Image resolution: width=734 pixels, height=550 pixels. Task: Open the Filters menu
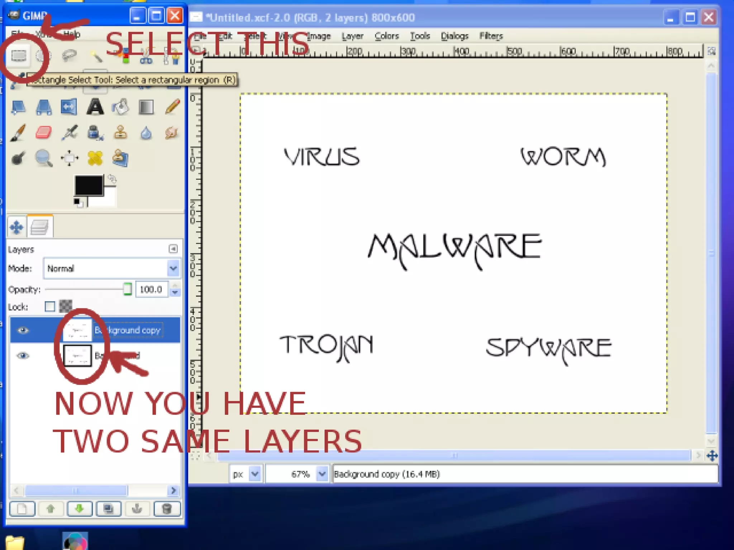click(x=491, y=36)
